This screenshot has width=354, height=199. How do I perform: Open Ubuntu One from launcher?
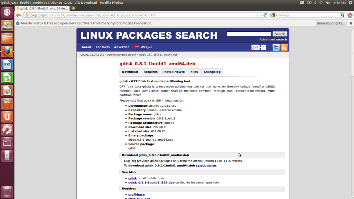coord(7,117)
